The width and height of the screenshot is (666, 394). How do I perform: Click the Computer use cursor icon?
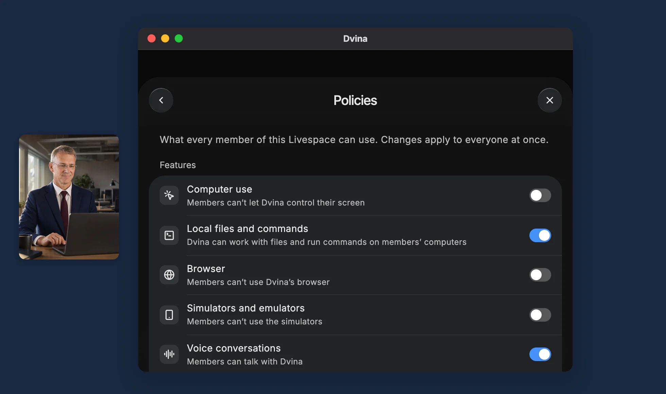click(169, 195)
